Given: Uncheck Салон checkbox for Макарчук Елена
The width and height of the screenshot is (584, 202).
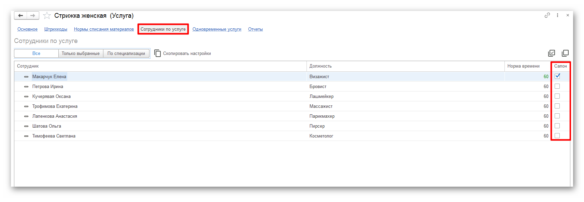Looking at the screenshot, I should [x=557, y=76].
